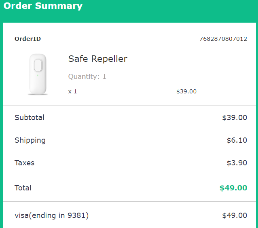Click the visa ending in 9381 text
Screen dimensions: 258x228
pos(51,215)
